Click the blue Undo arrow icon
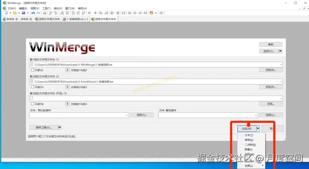Viewport: 309px width, 169px height. coord(33,13)
